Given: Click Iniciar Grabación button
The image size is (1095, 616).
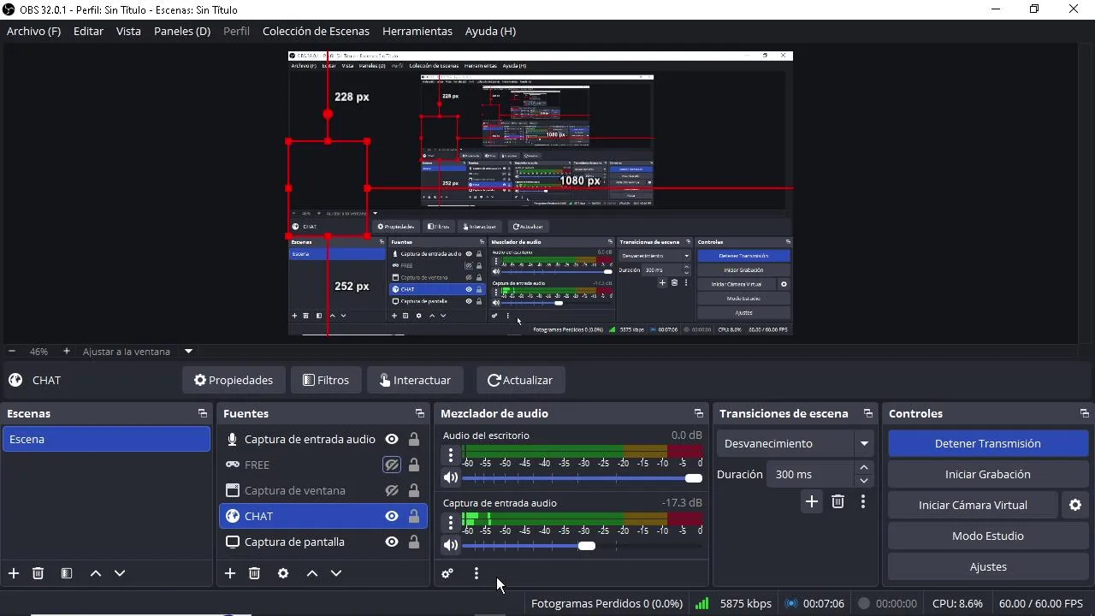Looking at the screenshot, I should click(988, 474).
